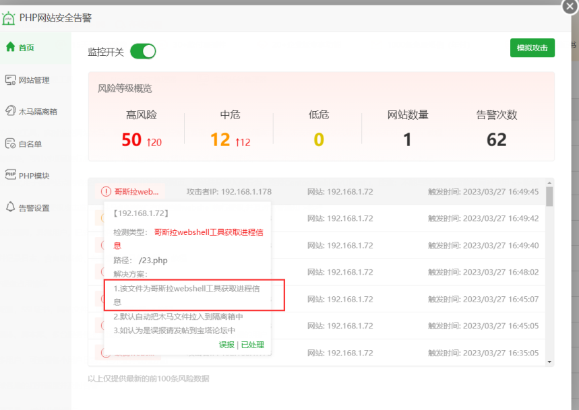Click the red warning icon beside 哥斯拉web...
Viewport: 579px width, 410px height.
(106, 192)
